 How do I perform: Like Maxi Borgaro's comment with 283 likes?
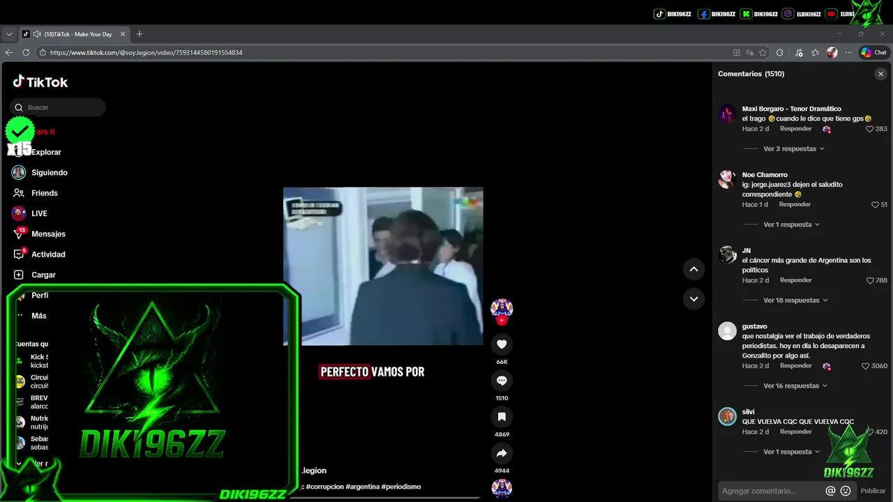click(x=869, y=129)
